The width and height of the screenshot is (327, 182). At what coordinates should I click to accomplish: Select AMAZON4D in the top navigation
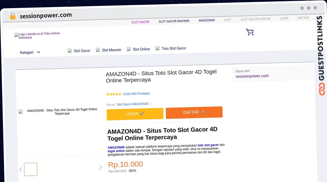tap(207, 20)
